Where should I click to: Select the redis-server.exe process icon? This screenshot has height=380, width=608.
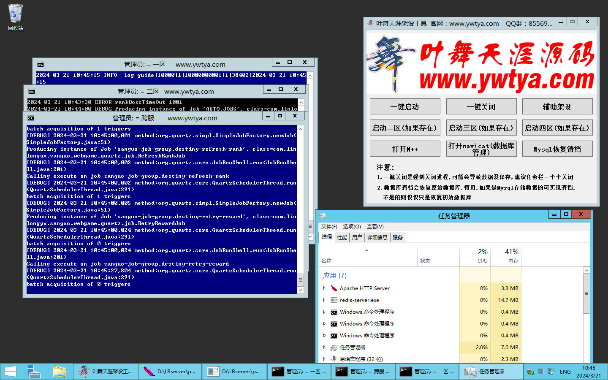coord(334,300)
